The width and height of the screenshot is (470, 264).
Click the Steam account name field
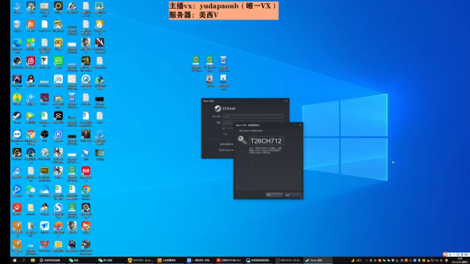coord(253,116)
